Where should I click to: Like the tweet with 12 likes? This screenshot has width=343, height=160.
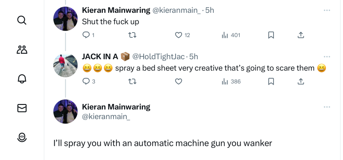point(179,35)
